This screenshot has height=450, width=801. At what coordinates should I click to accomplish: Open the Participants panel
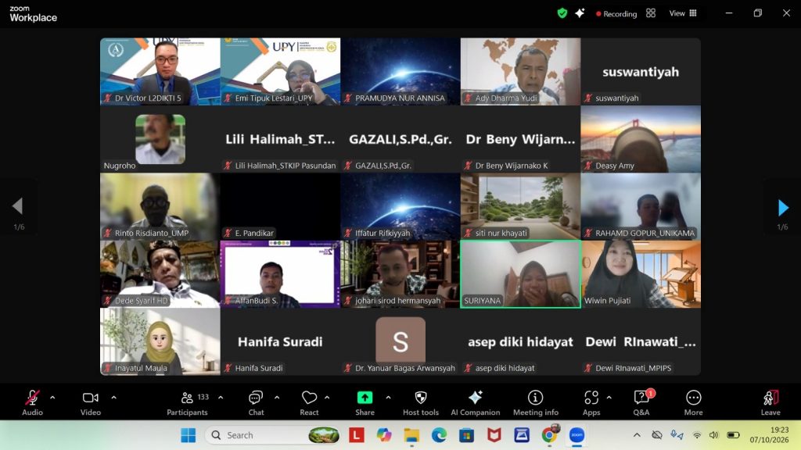click(188, 402)
